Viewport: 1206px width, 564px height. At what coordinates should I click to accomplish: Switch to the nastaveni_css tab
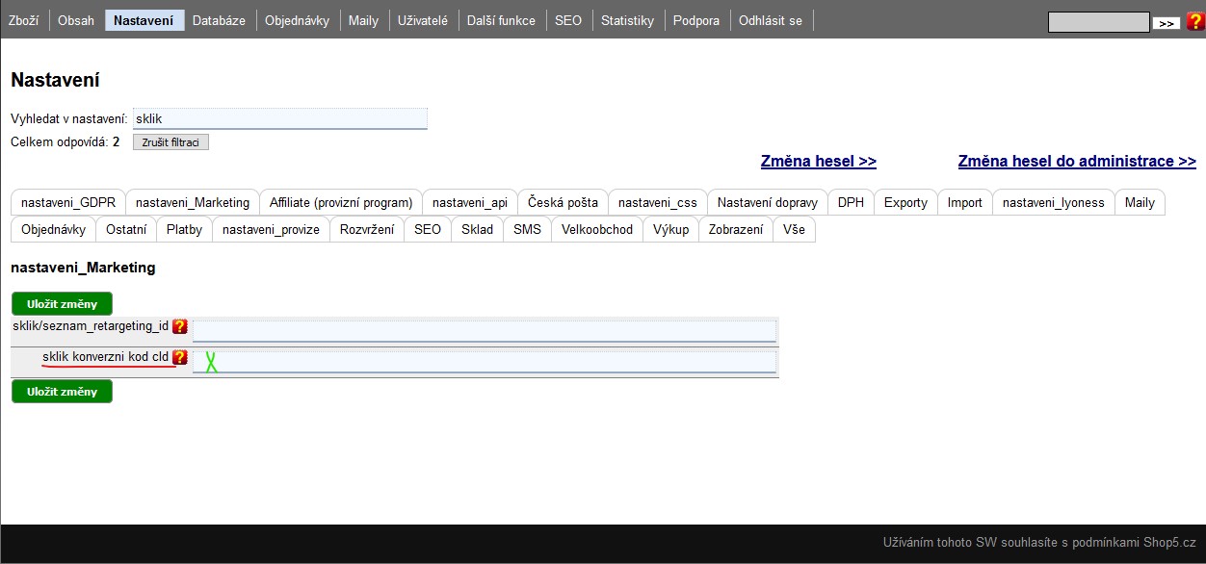coord(658,202)
